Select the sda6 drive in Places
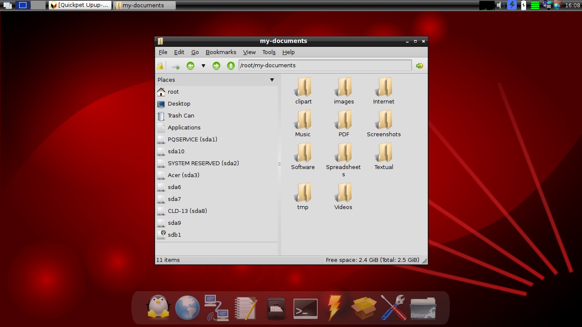The height and width of the screenshot is (327, 582). 216,187
